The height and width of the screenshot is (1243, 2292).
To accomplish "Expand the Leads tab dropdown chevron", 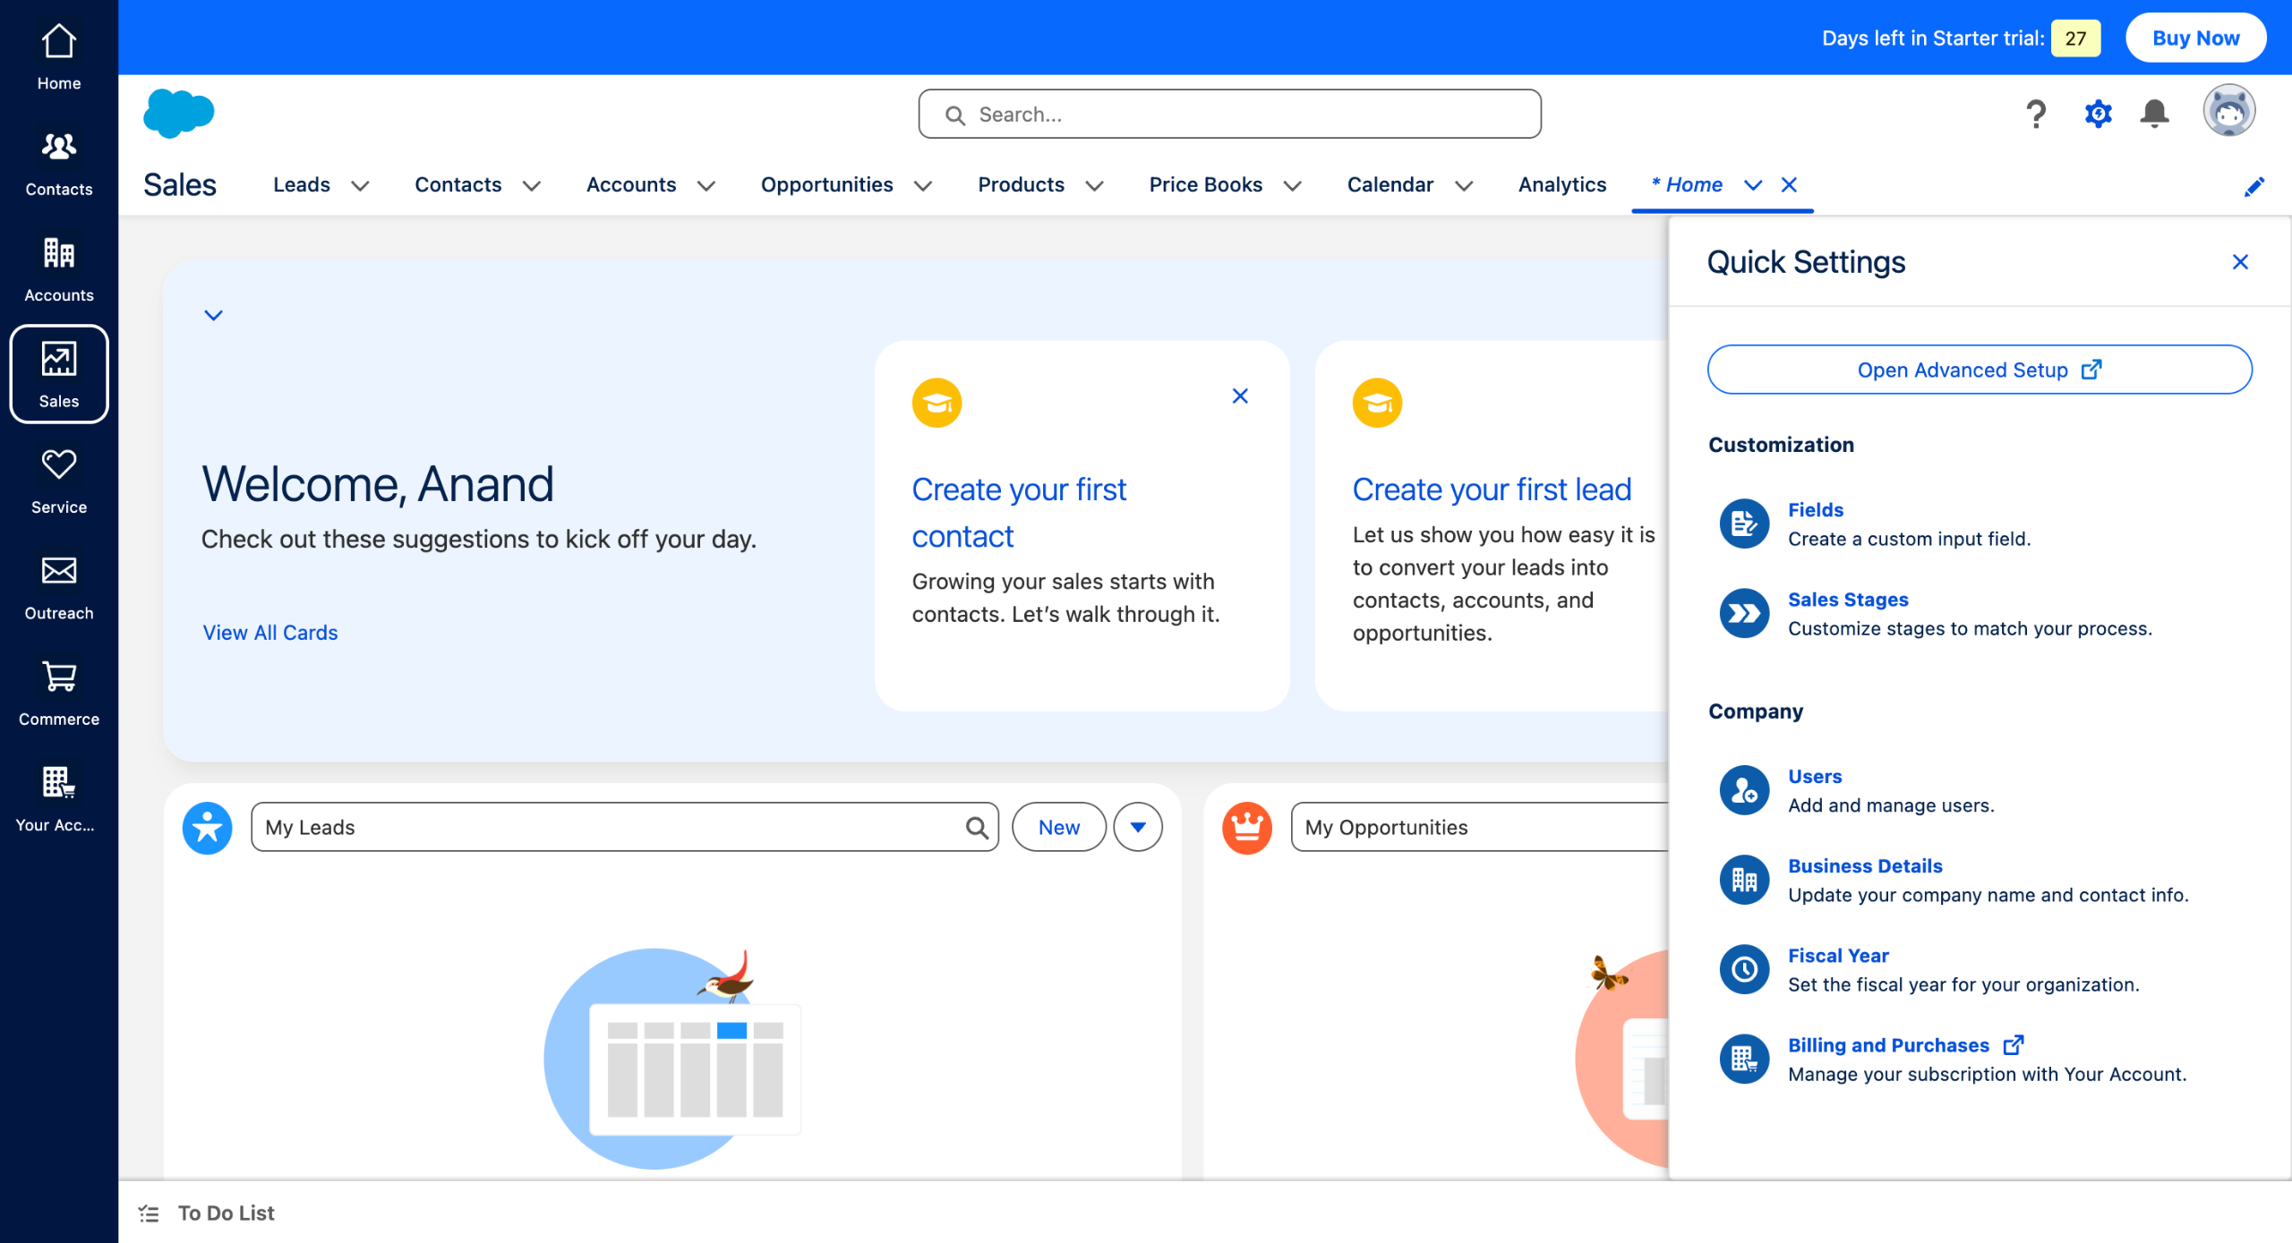I will (360, 186).
